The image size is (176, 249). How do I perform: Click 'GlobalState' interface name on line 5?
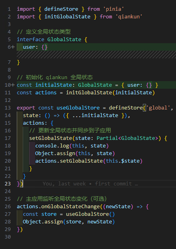tap(64, 40)
